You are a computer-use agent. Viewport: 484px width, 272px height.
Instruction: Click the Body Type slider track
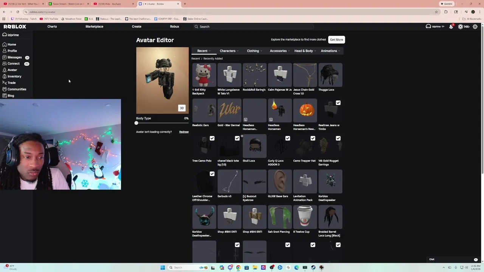[x=162, y=123]
